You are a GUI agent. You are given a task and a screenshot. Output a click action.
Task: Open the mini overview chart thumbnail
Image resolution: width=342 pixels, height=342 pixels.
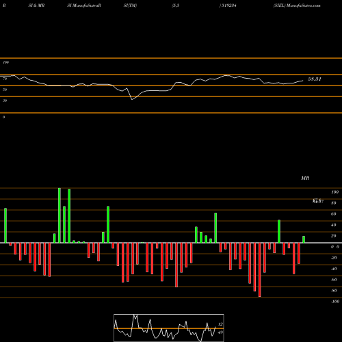pyautogui.click(x=169, y=328)
